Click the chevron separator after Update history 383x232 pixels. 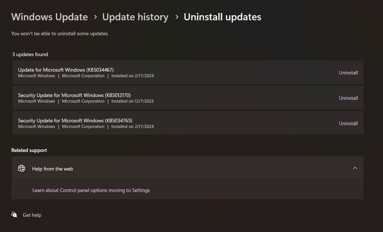click(177, 17)
